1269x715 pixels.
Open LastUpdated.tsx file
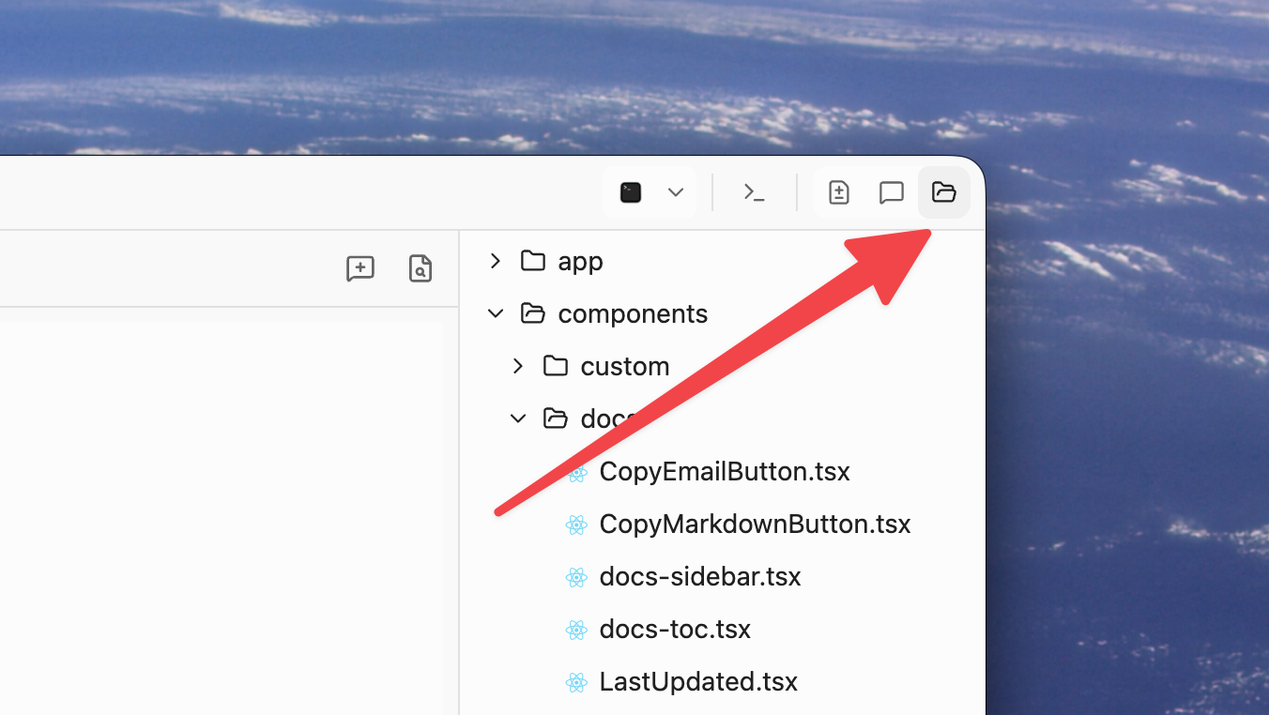point(698,681)
